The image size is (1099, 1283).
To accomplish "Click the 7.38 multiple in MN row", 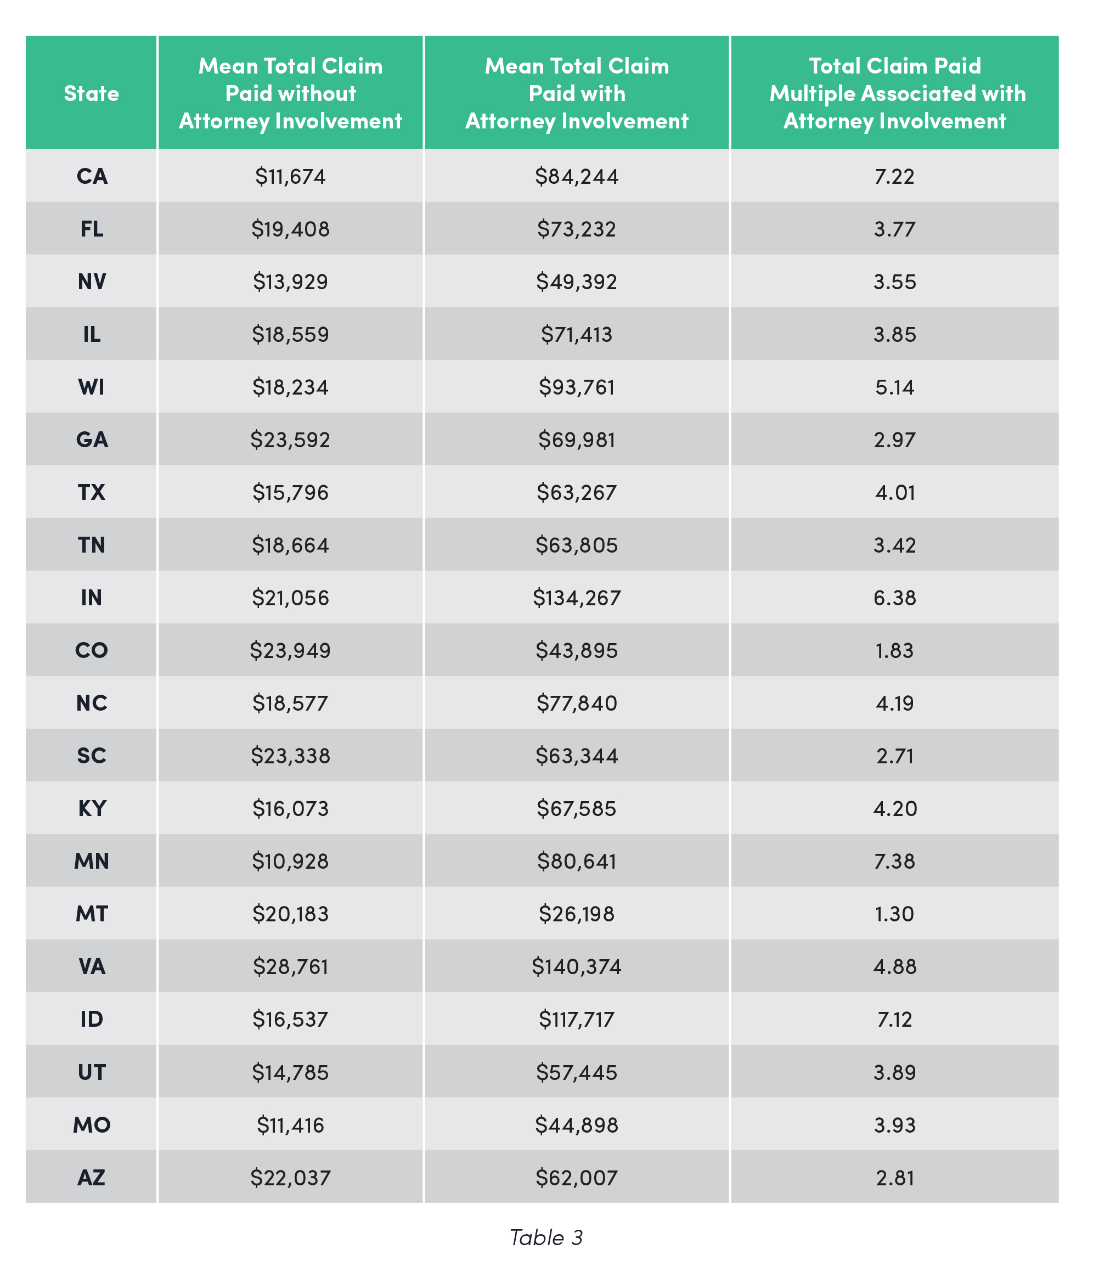I will [894, 860].
